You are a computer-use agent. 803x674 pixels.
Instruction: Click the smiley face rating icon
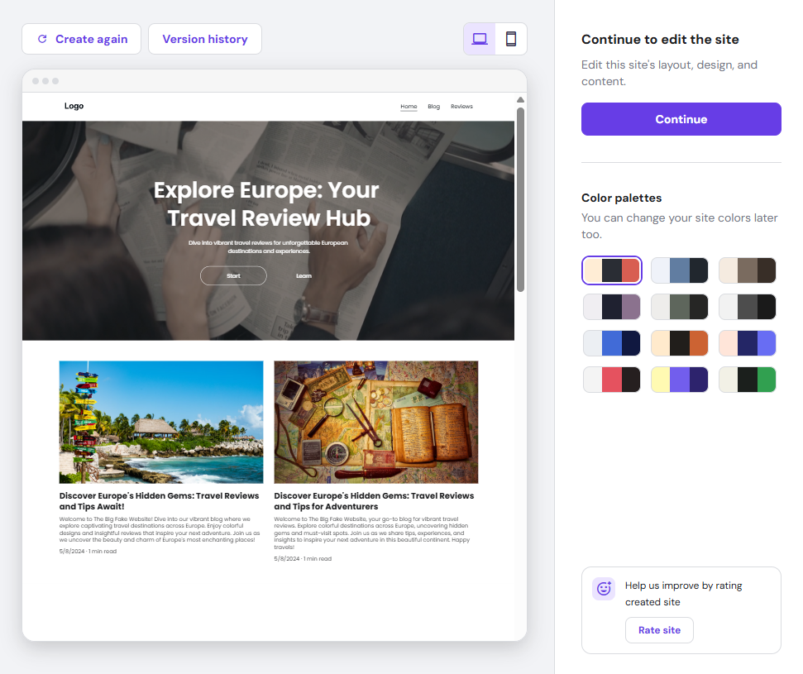[603, 588]
